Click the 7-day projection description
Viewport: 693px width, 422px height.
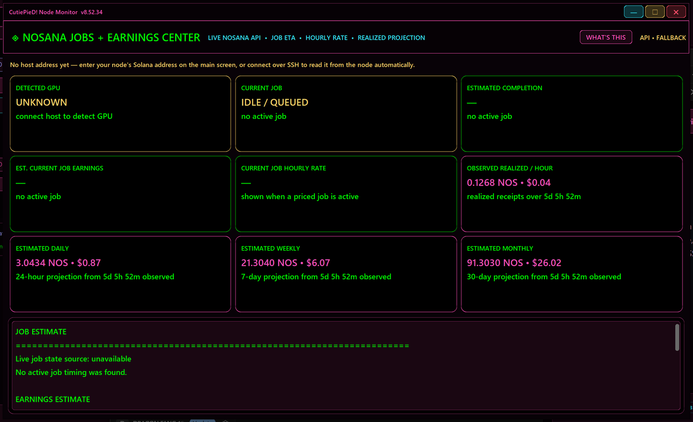coord(316,277)
